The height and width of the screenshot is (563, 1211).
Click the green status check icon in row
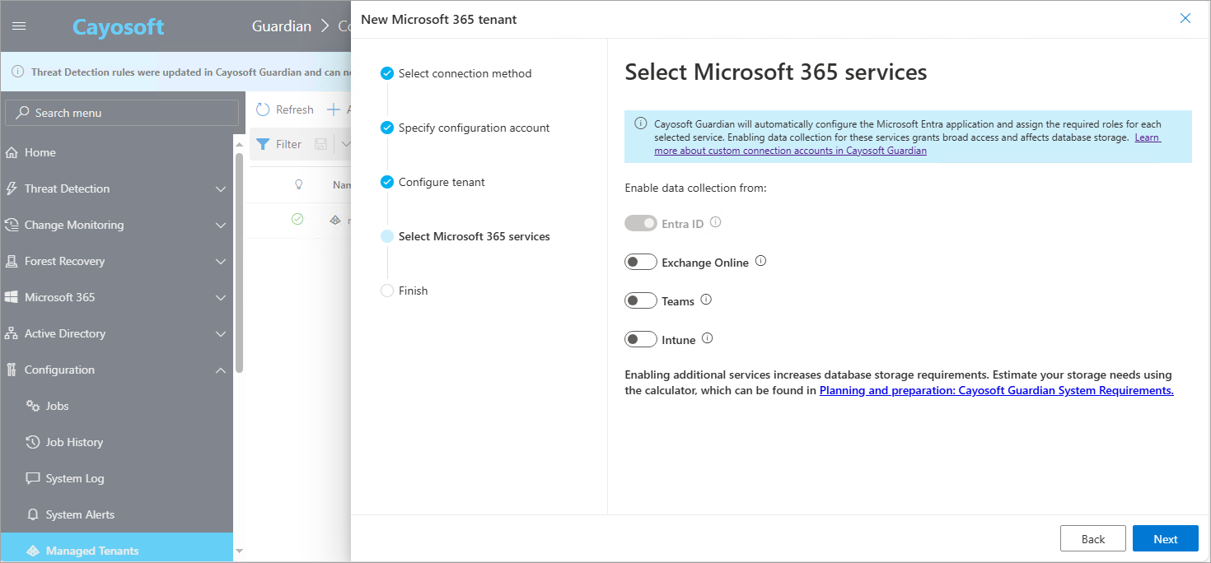pyautogui.click(x=297, y=219)
